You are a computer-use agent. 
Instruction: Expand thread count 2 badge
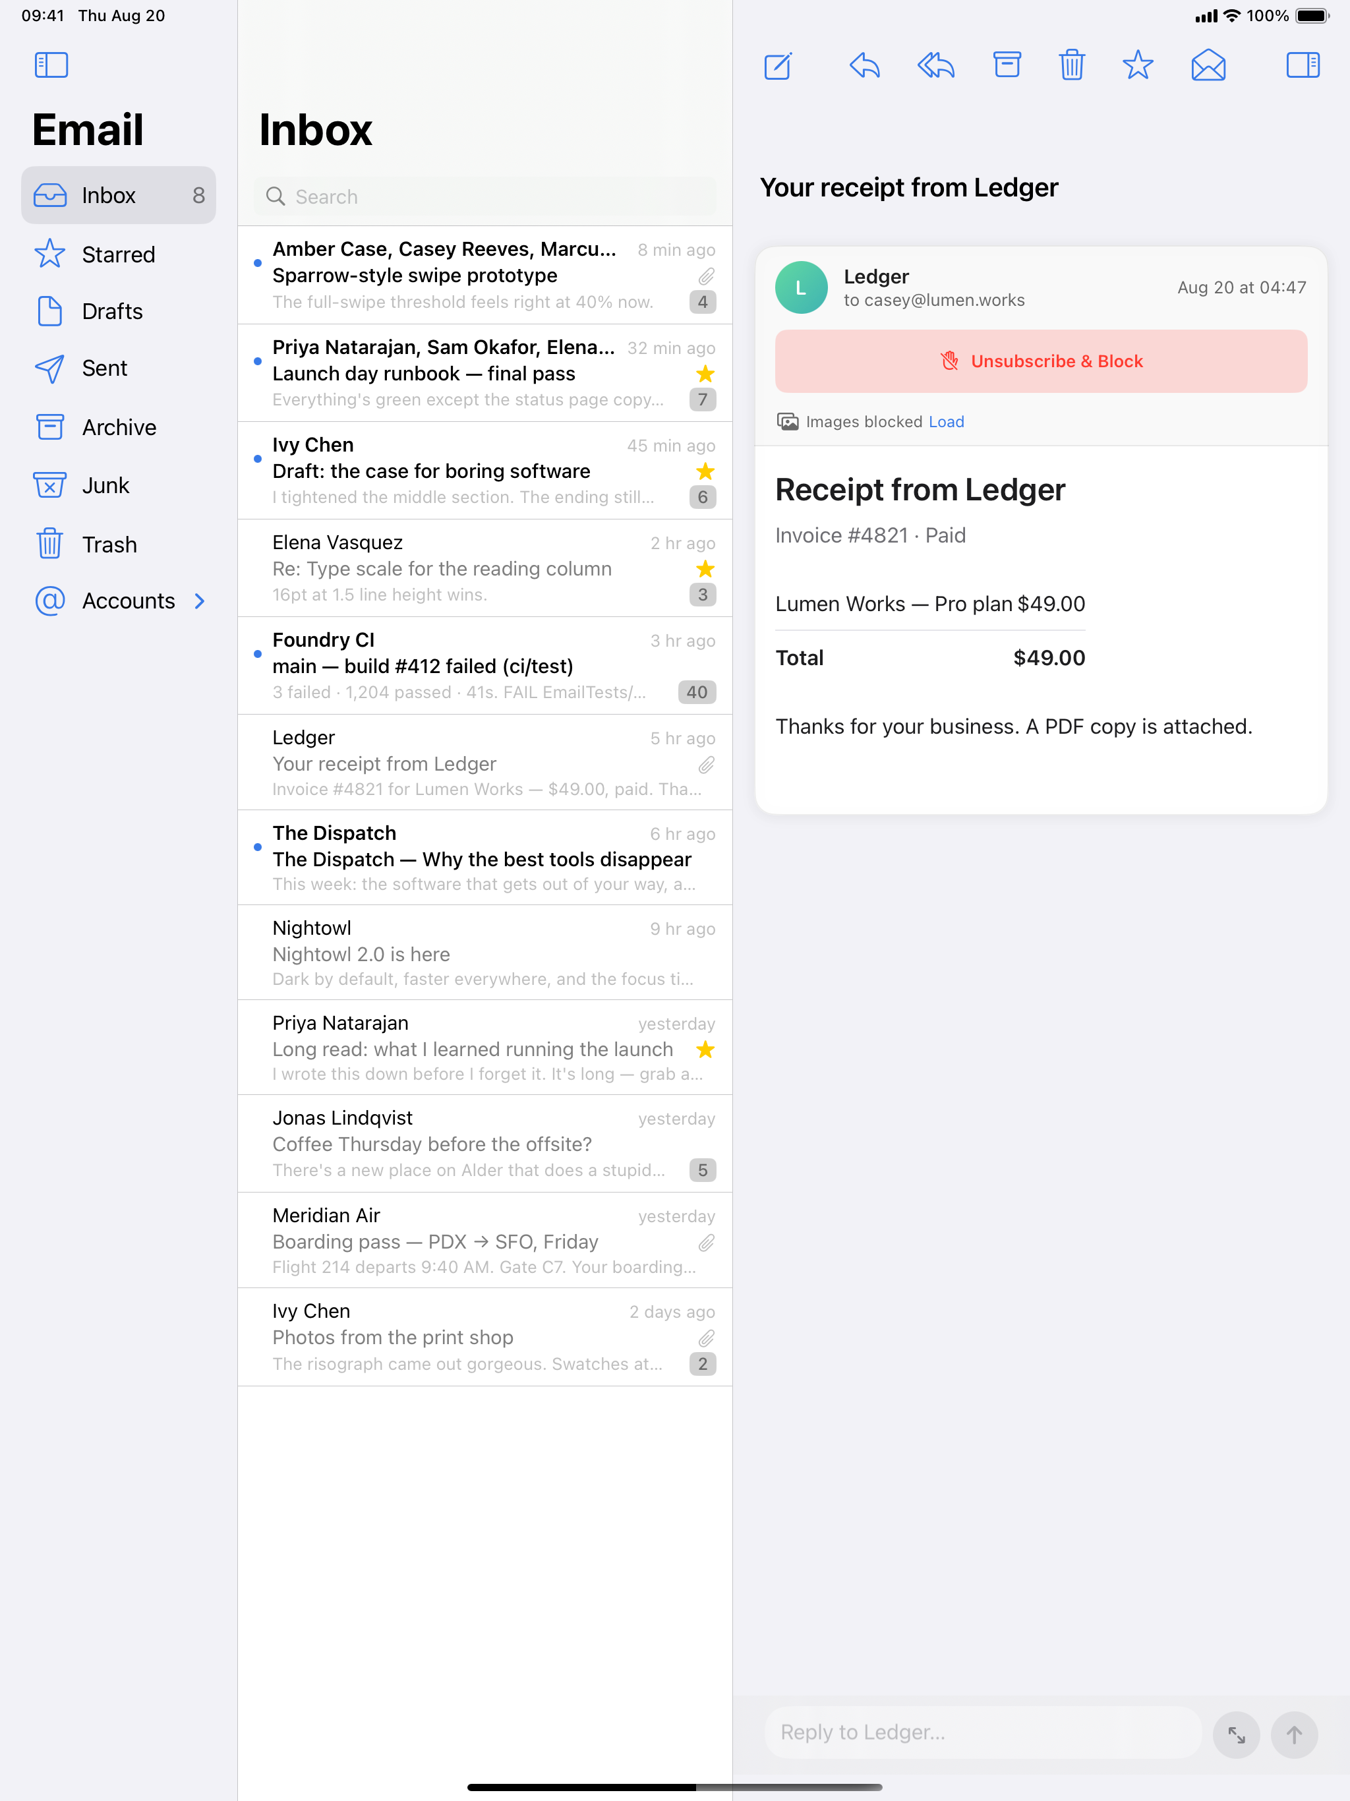pos(703,1364)
